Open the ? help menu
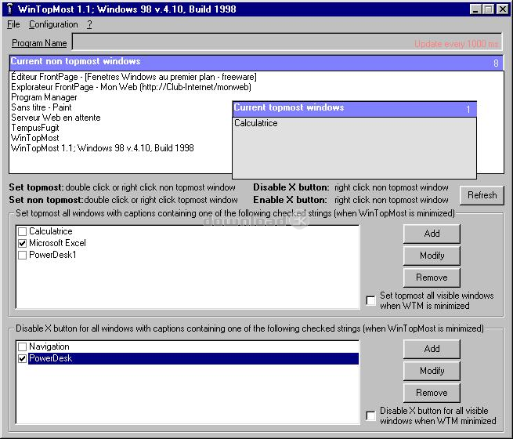Image resolution: width=513 pixels, height=439 pixels. (89, 24)
